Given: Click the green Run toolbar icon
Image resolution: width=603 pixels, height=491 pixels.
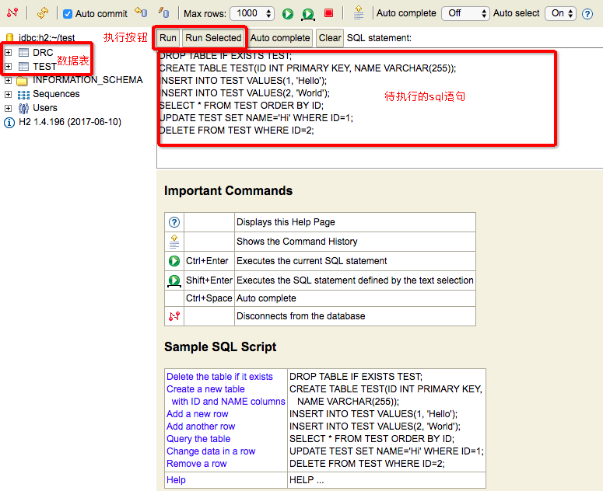Looking at the screenshot, I should (x=287, y=14).
